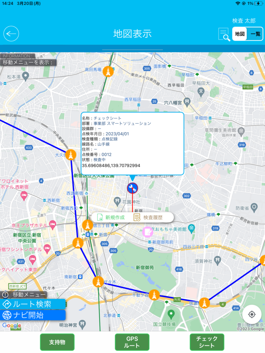The image size is (265, 353).
Task: Tap 新宿御苑 park label
Action: (x=145, y=268)
